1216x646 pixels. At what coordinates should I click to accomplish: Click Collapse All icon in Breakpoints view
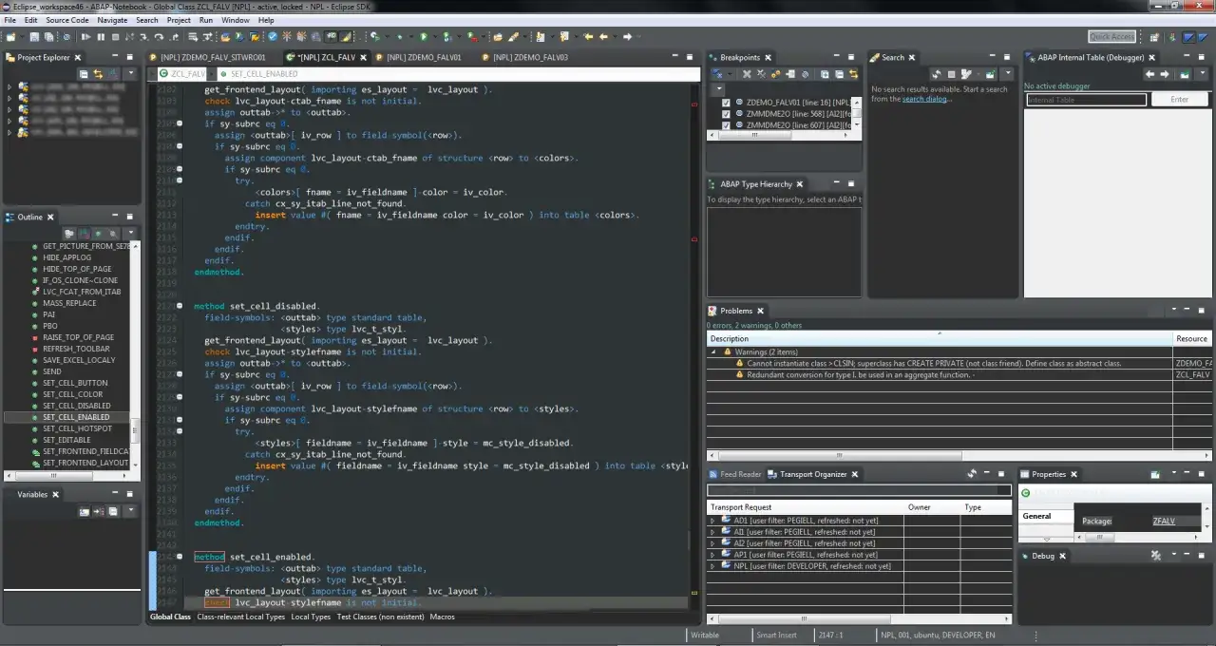tap(839, 74)
